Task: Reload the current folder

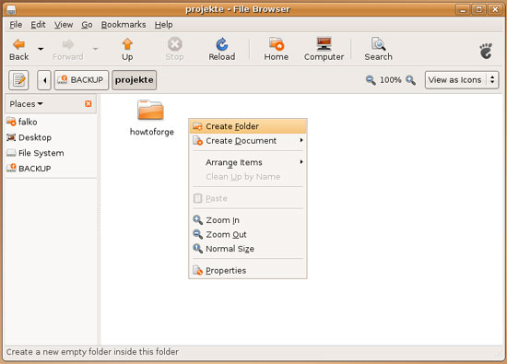Action: click(x=222, y=50)
